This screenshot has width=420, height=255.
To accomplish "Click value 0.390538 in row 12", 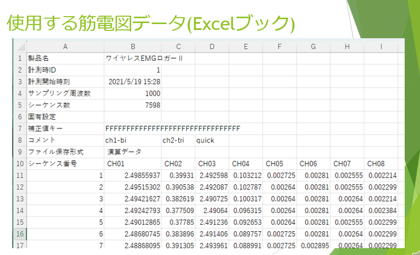I will [178, 187].
